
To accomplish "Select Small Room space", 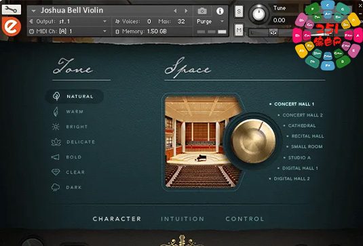I will (307, 146).
